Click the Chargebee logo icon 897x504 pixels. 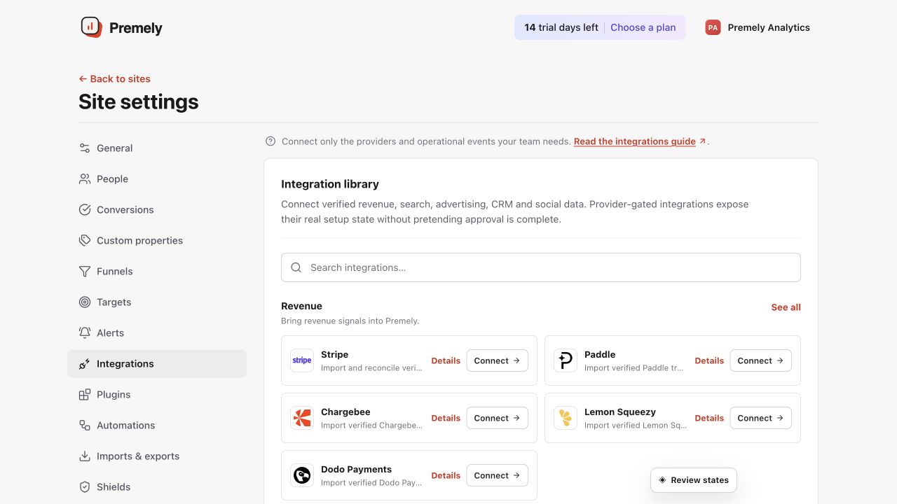tap(302, 418)
